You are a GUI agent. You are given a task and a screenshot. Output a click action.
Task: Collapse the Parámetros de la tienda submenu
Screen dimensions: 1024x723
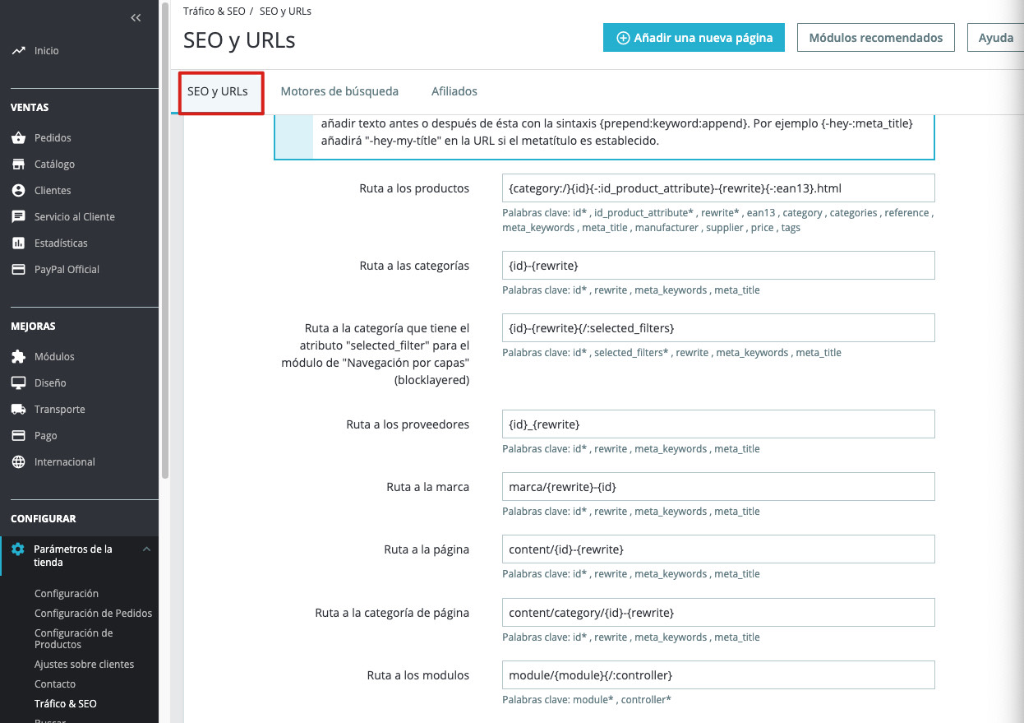(146, 549)
